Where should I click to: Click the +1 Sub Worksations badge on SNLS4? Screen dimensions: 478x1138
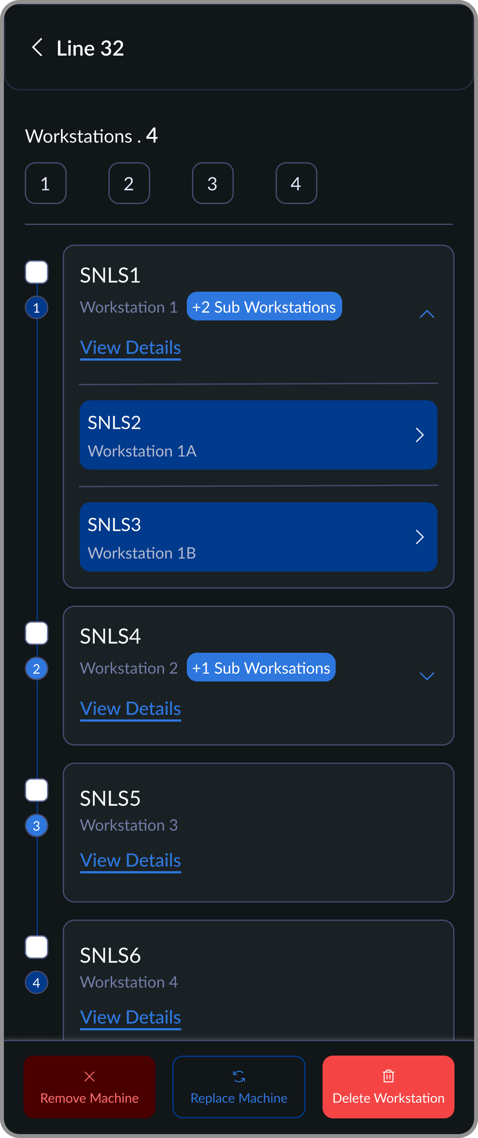[261, 667]
